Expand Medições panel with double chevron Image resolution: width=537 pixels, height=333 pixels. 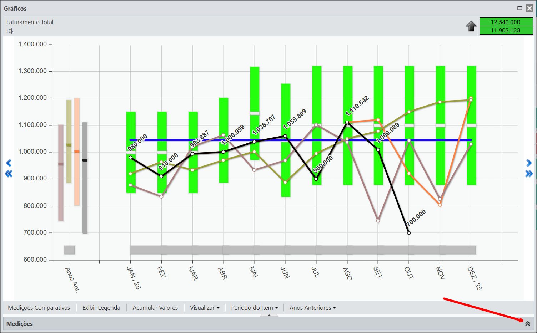click(x=527, y=324)
